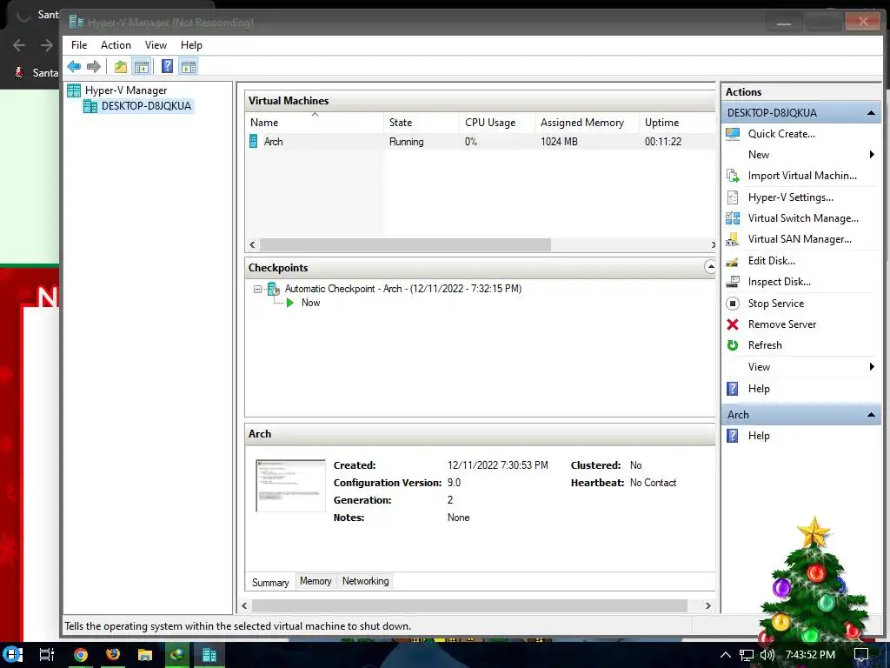Click the Up one level folder icon
This screenshot has height=668, width=890.
click(120, 67)
